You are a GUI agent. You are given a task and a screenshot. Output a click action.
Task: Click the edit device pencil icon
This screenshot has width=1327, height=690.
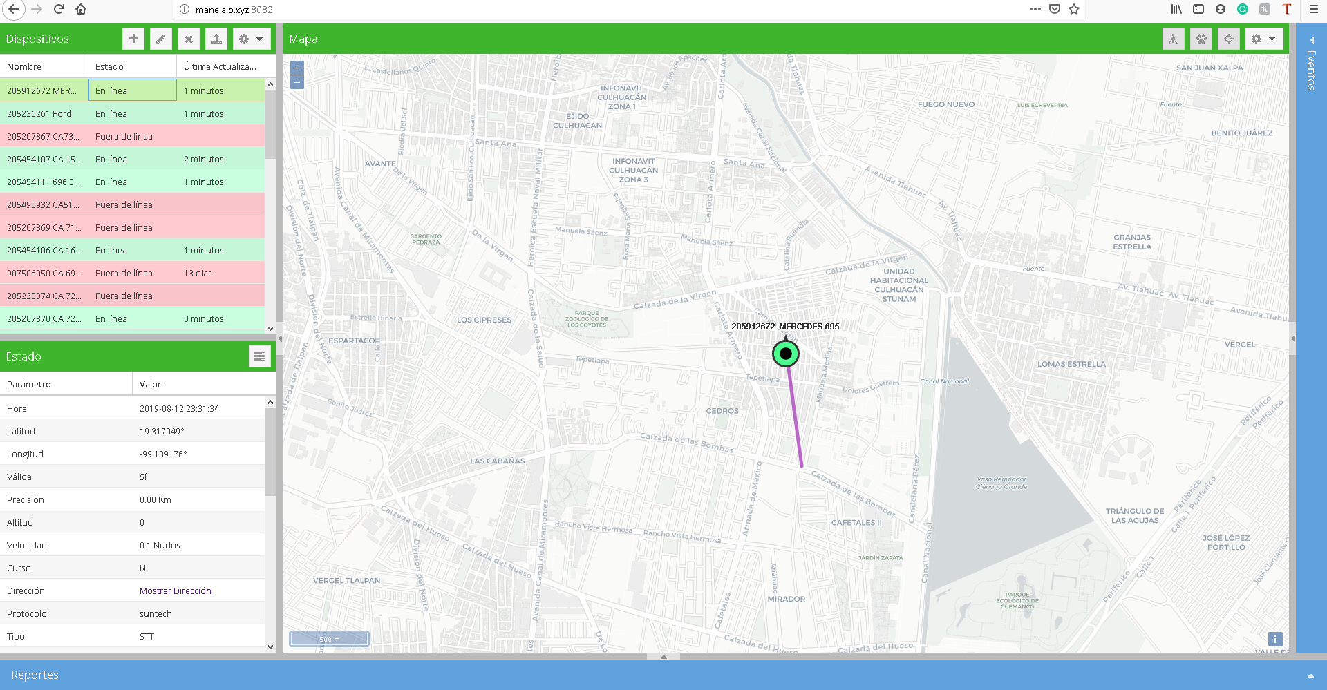161,39
